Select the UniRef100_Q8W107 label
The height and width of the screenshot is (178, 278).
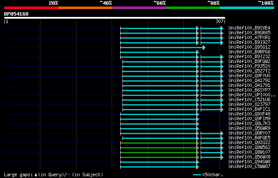(249, 152)
